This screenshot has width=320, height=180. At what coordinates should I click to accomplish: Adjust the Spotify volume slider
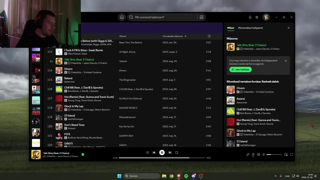pyautogui.click(x=274, y=154)
